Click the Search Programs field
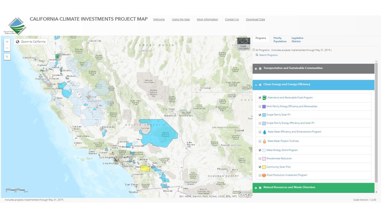381x214 pixels. 268,55
